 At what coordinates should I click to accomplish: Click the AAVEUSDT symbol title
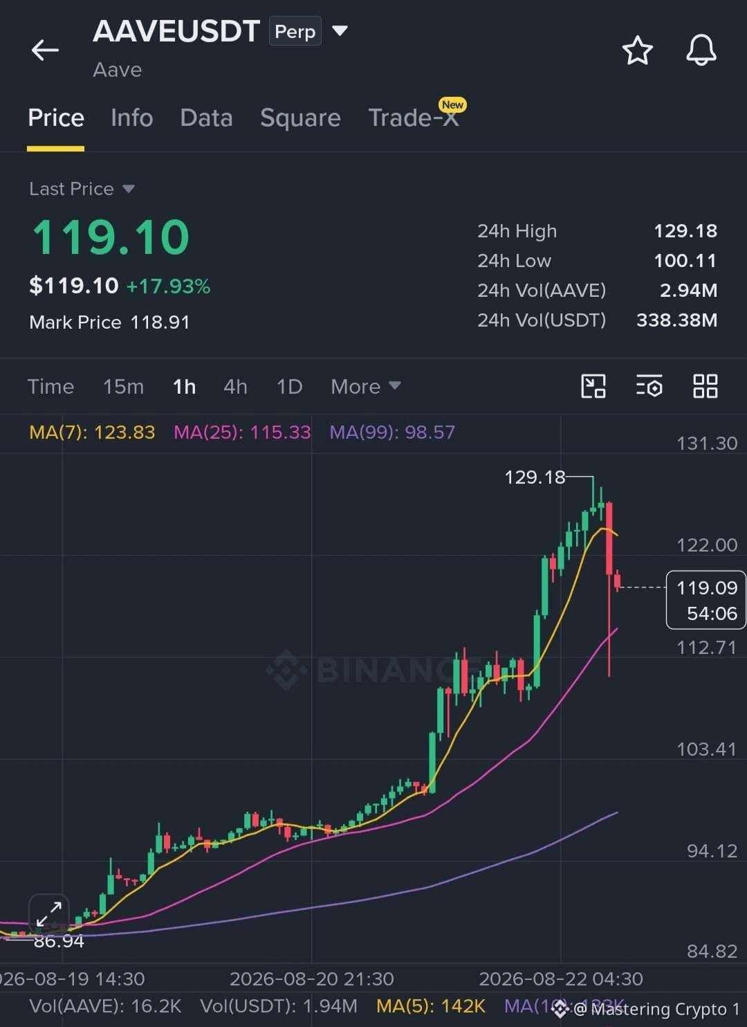tap(176, 31)
